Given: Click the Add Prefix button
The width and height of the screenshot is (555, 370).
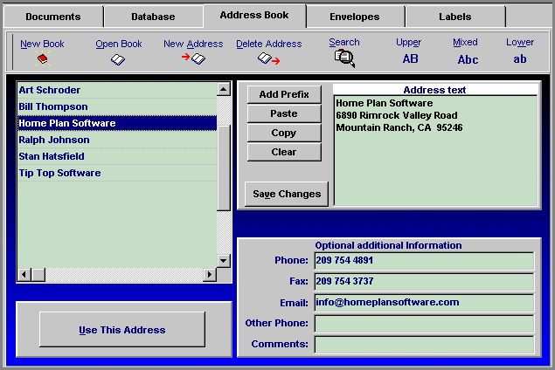Looking at the screenshot, I should click(x=284, y=94).
